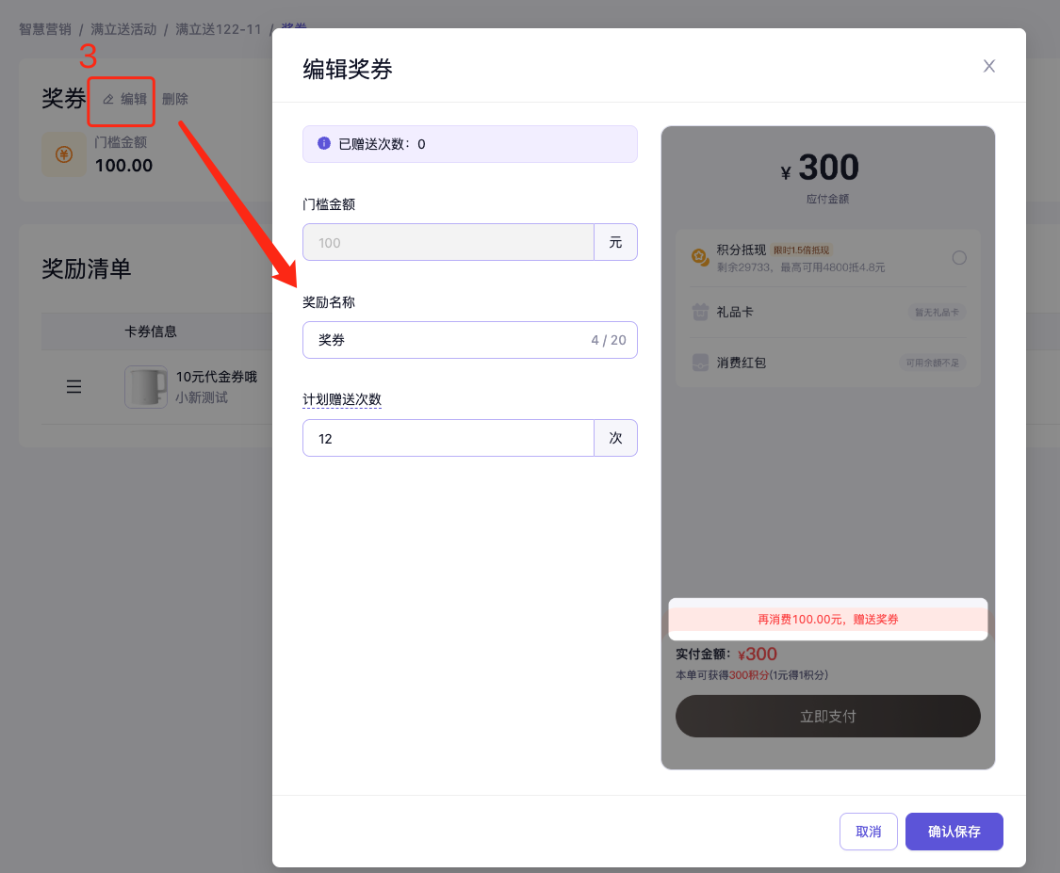This screenshot has height=873, width=1060.
Task: Click the drag handle icon in 奖励清单 row
Action: point(73,387)
